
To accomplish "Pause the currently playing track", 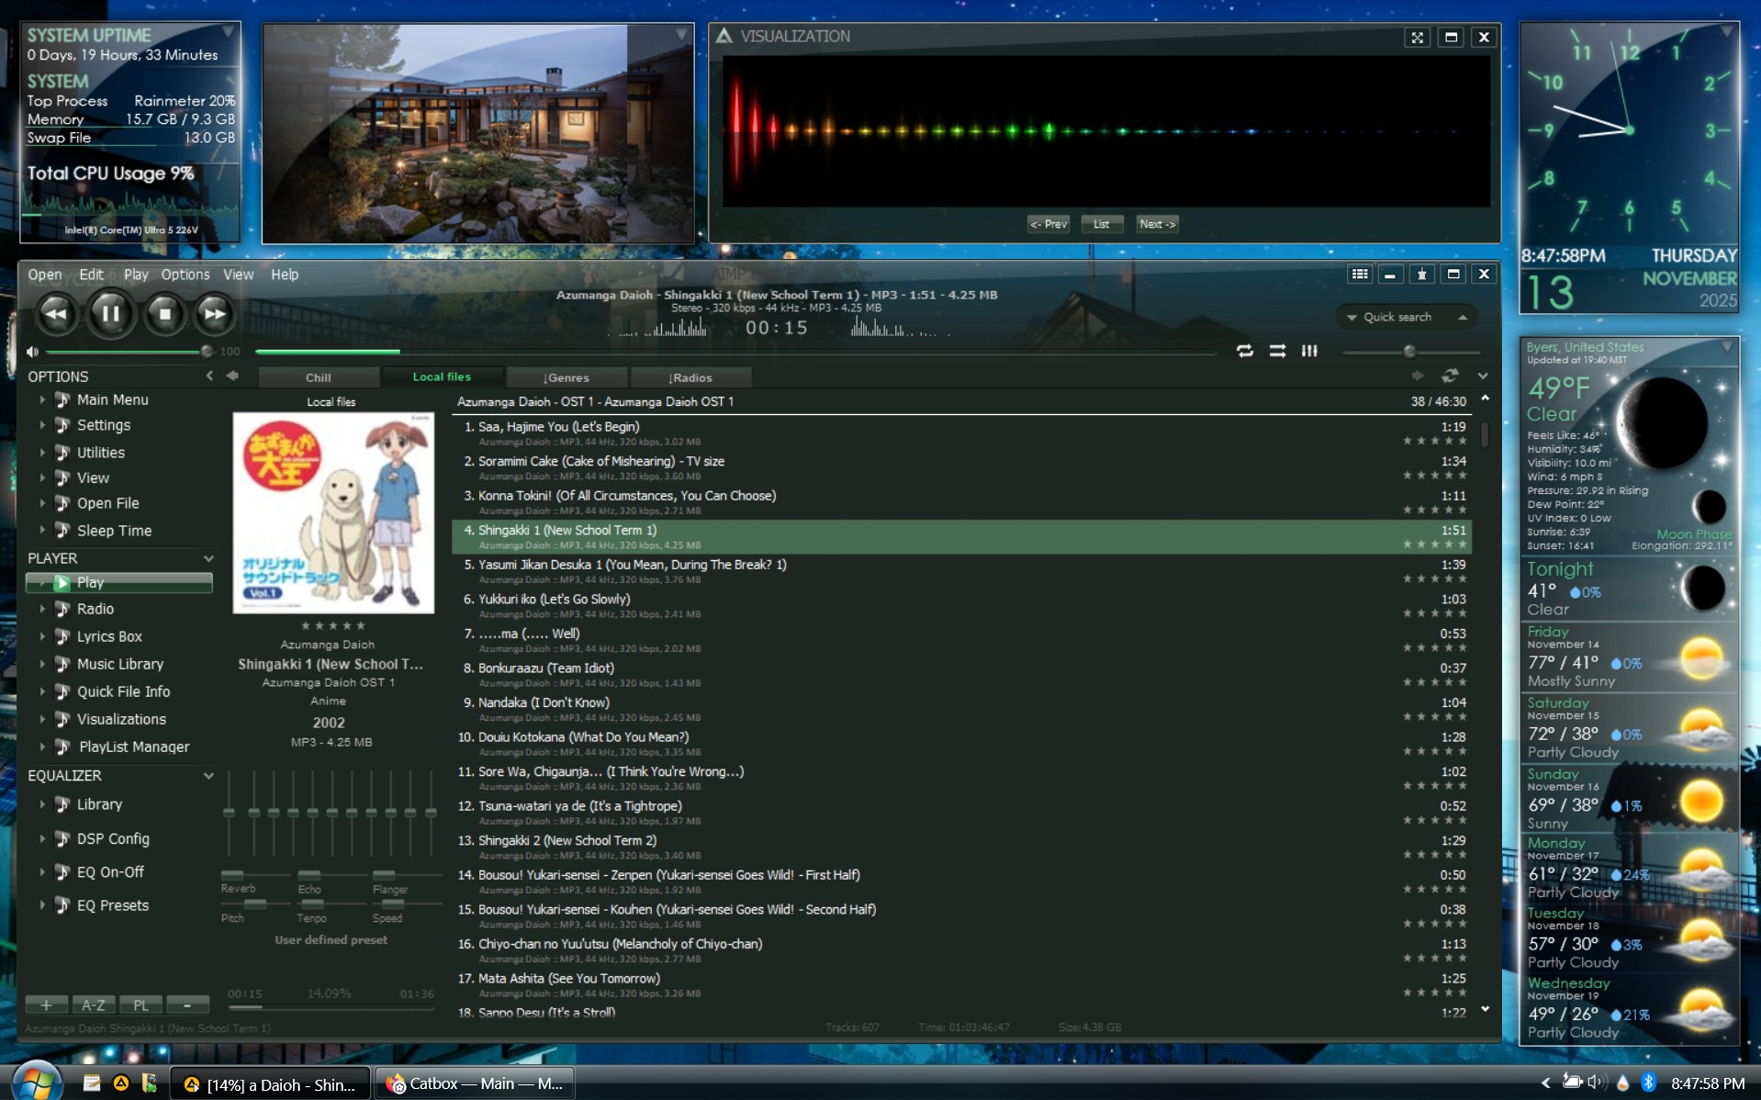I will pos(110,314).
